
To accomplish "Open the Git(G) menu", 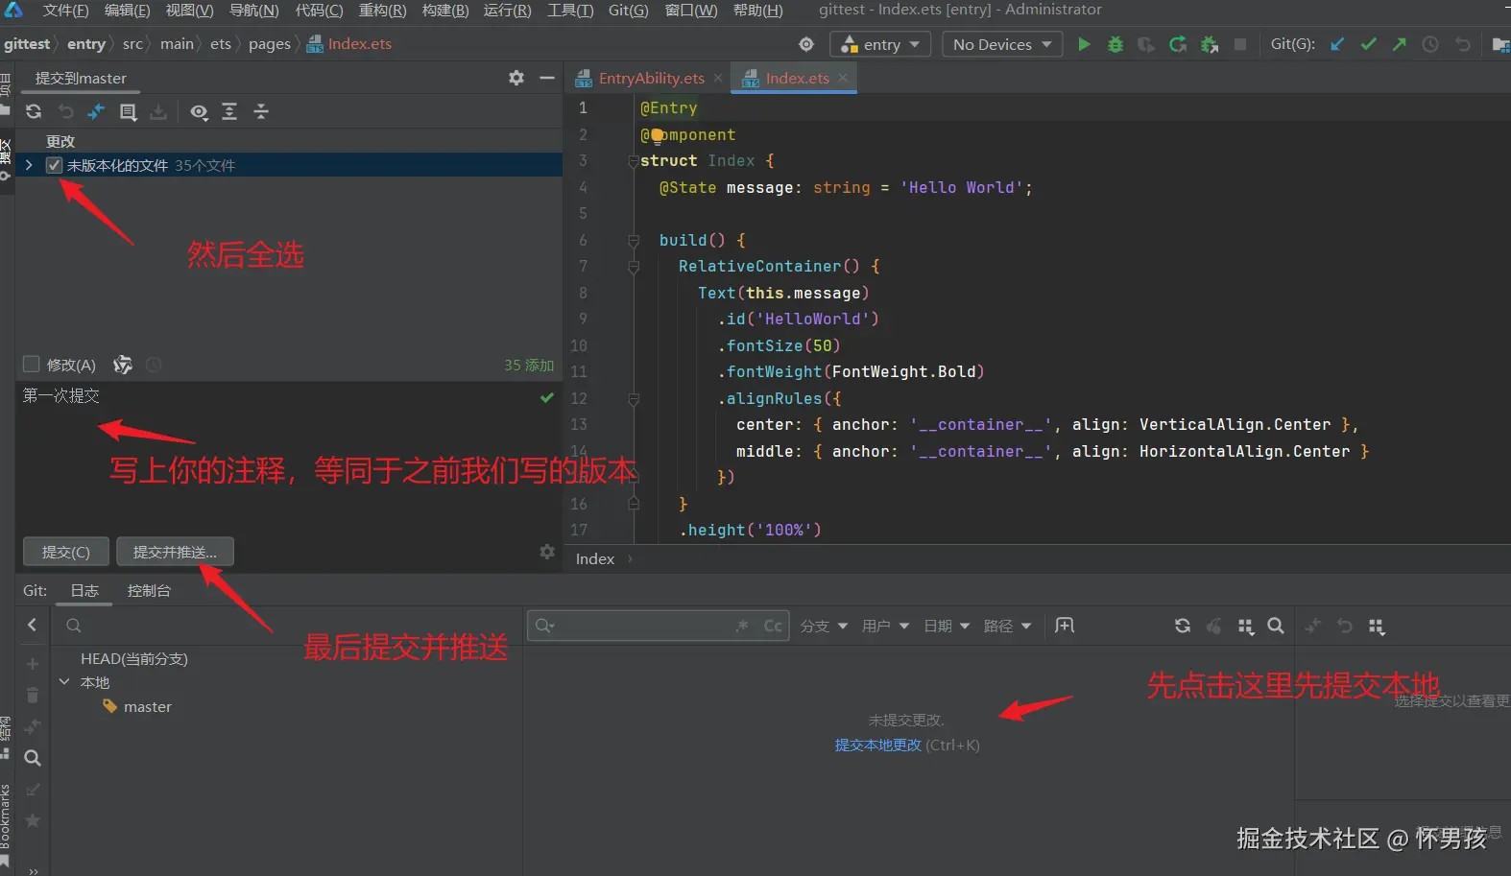I will [x=628, y=11].
